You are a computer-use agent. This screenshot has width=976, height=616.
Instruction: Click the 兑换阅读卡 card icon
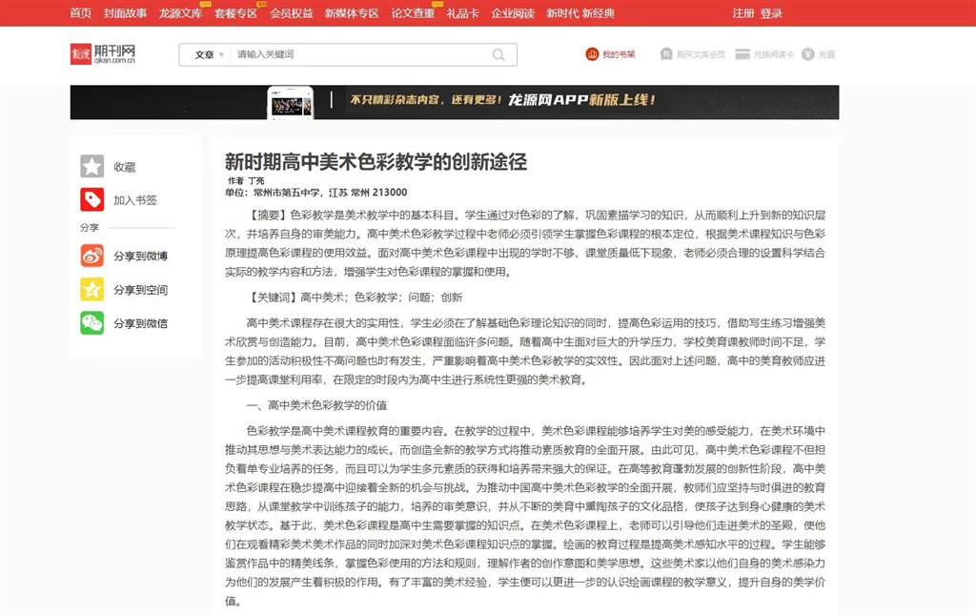click(x=742, y=54)
